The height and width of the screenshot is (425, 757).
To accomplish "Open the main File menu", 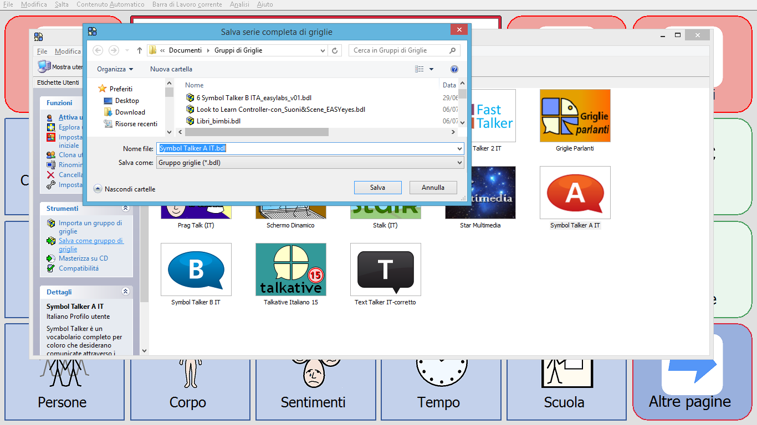I will pos(8,4).
